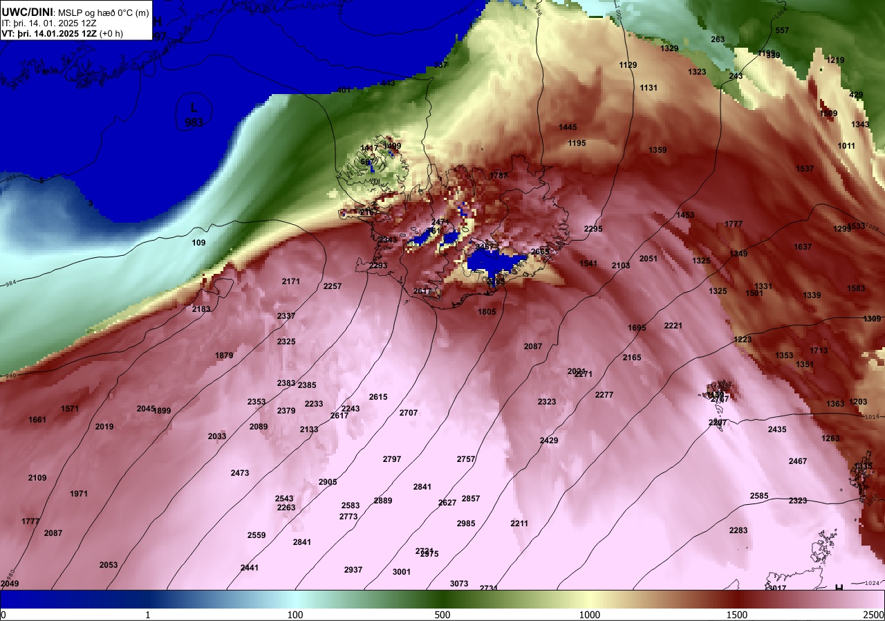Click the 3001 height value
Viewport: 885px width, 621px height.
click(402, 572)
